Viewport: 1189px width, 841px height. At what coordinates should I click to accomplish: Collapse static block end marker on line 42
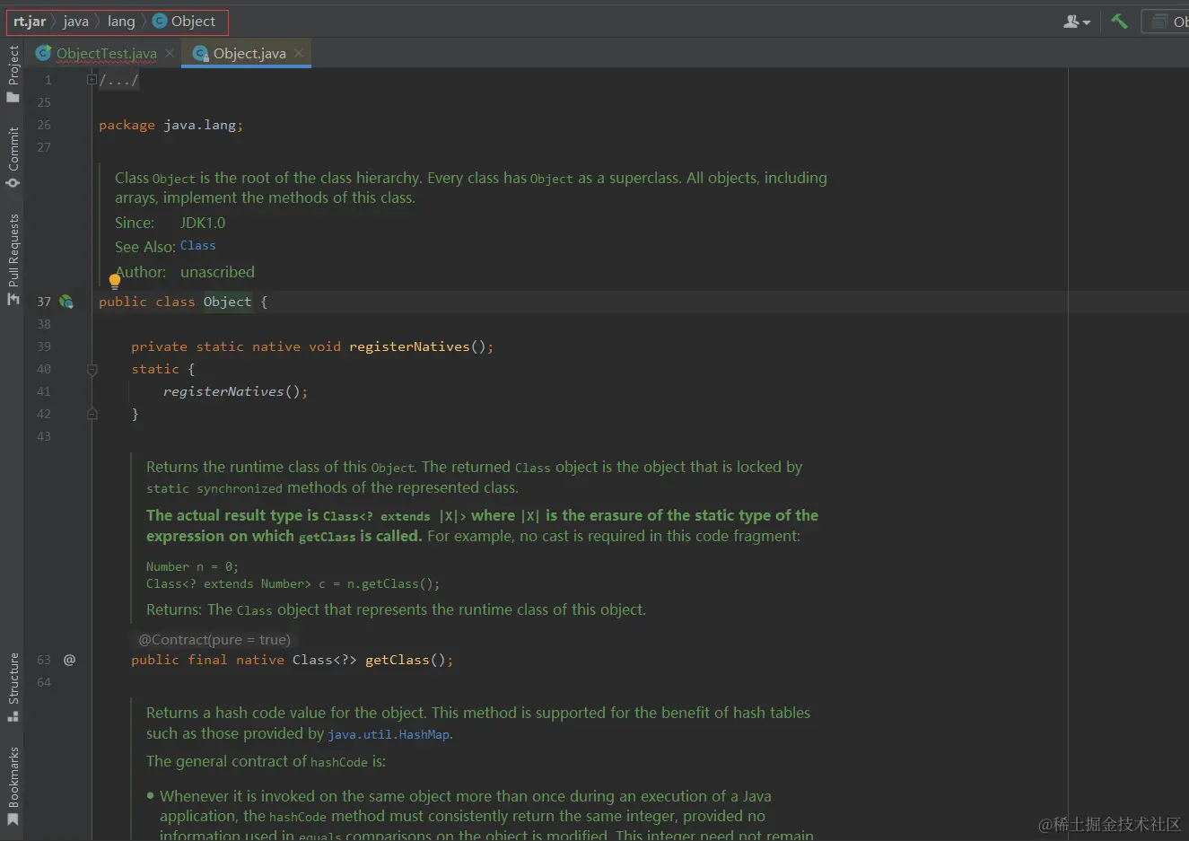(92, 414)
